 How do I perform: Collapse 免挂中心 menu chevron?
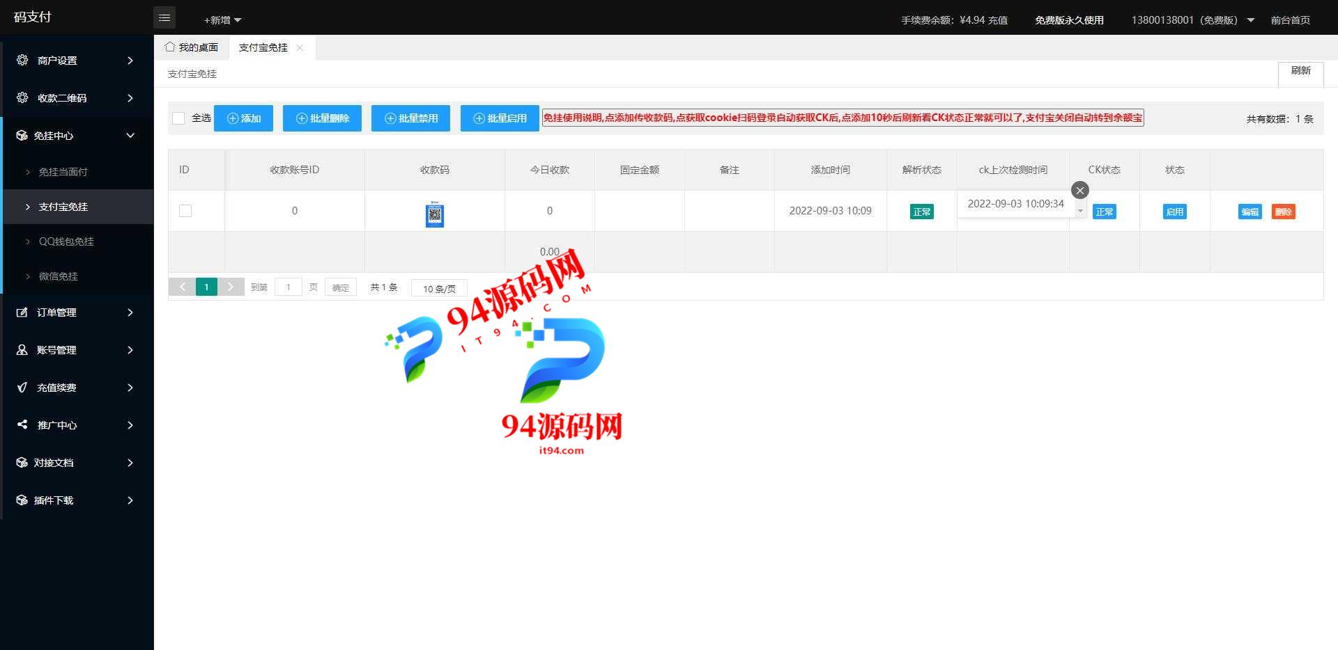pyautogui.click(x=130, y=135)
